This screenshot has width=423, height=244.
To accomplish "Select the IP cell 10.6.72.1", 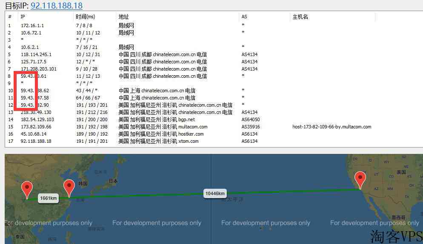I will [31, 33].
